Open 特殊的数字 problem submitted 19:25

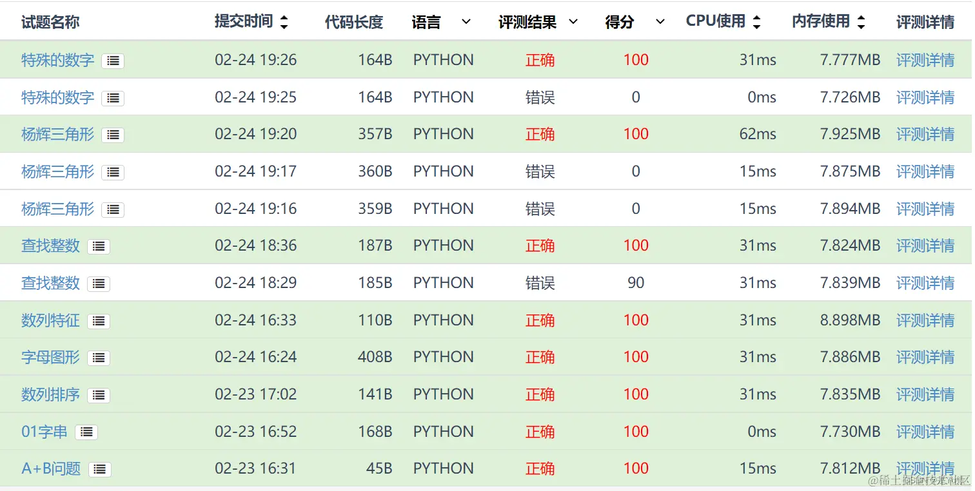click(58, 98)
